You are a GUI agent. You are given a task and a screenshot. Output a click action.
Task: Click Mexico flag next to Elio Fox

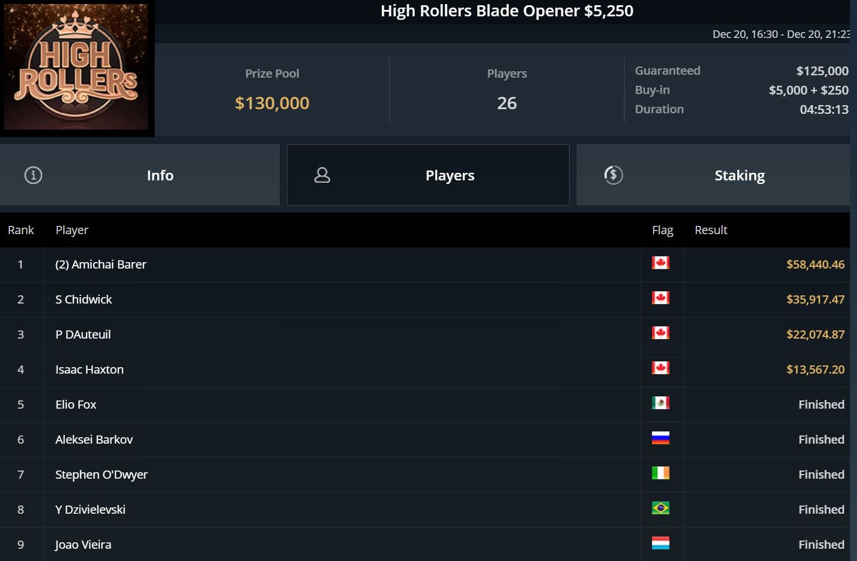click(660, 403)
